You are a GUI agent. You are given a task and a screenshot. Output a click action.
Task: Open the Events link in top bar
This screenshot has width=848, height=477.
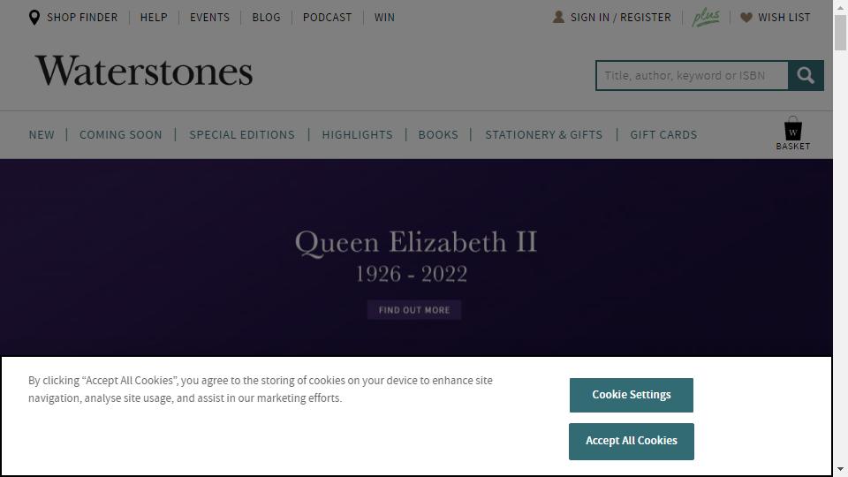pyautogui.click(x=209, y=17)
